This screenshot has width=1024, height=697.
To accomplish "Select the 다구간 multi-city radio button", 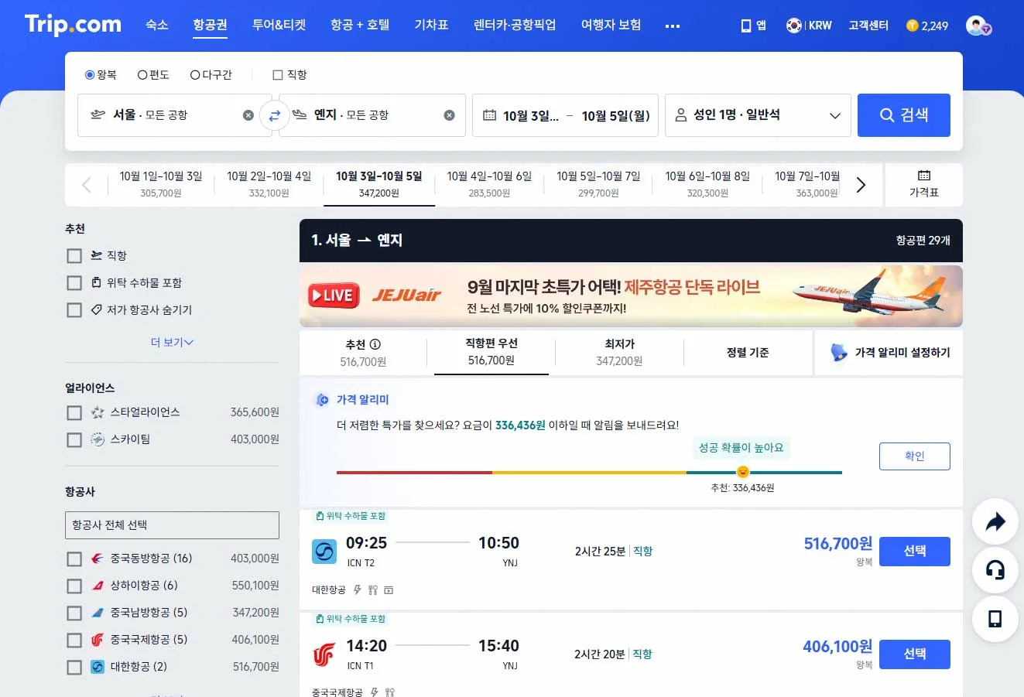I will pos(195,75).
